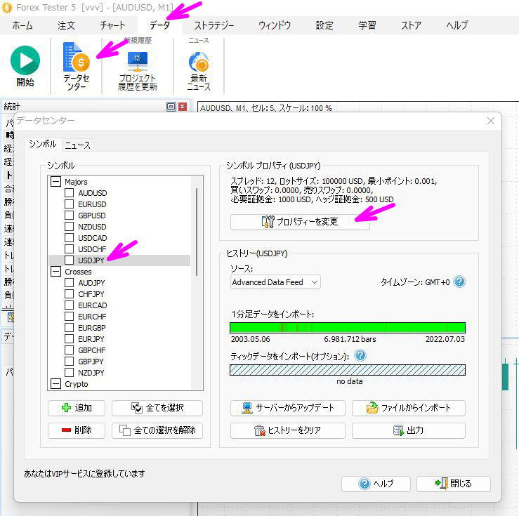
Task: Check the CHFJPY checkbox
Action: pyautogui.click(x=70, y=293)
